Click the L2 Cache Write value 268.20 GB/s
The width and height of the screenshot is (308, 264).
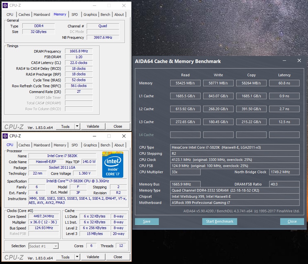tap(218, 109)
